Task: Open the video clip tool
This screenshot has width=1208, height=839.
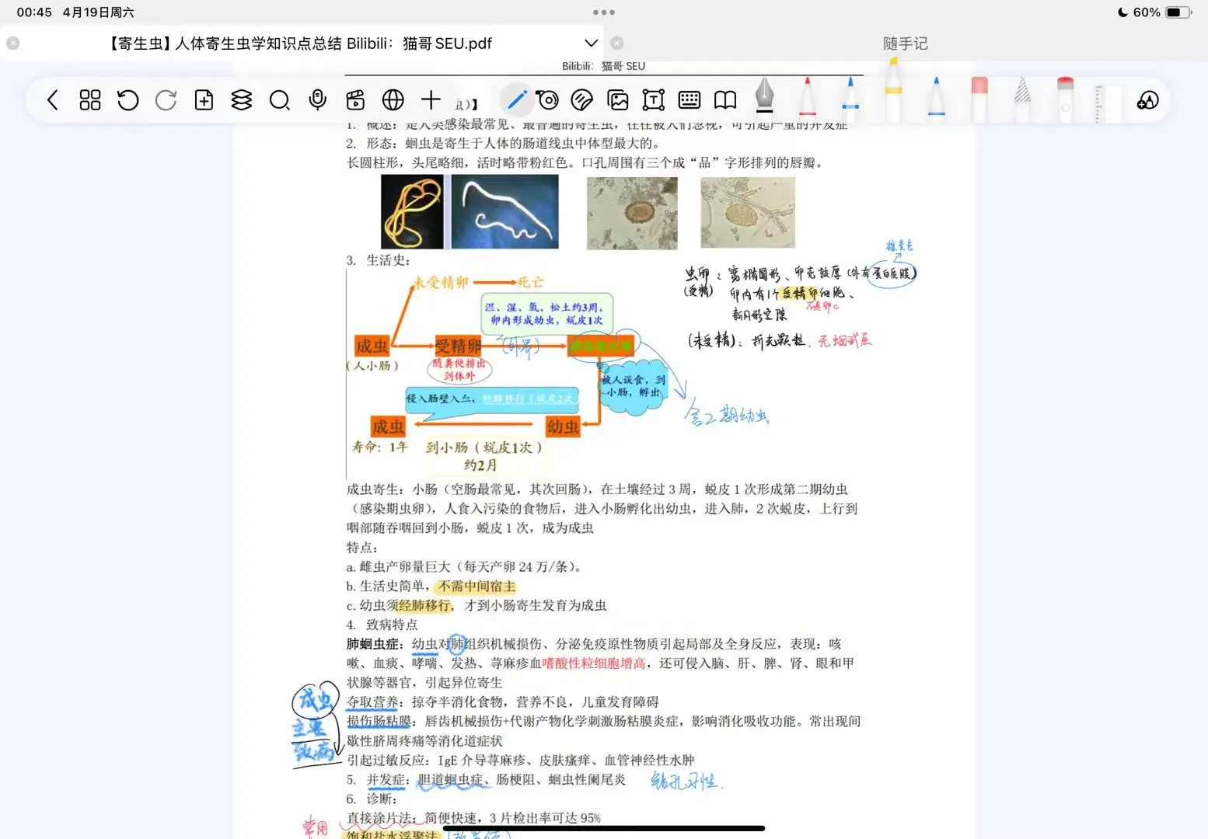Action: point(355,100)
